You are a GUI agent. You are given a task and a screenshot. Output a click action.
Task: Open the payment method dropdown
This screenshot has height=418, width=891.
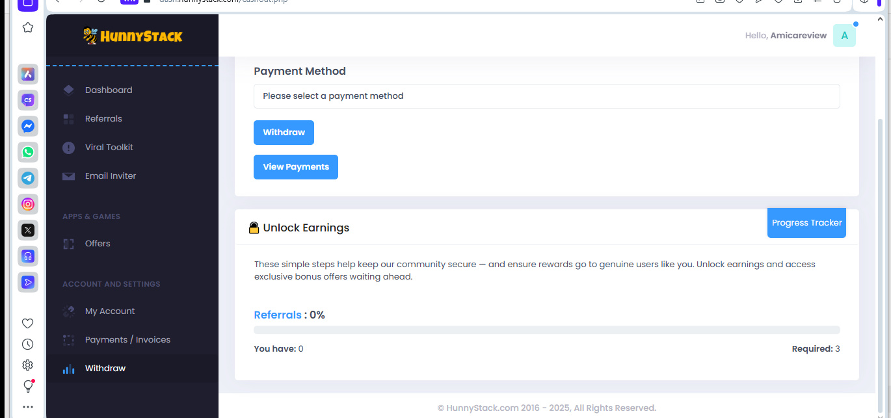tap(546, 96)
